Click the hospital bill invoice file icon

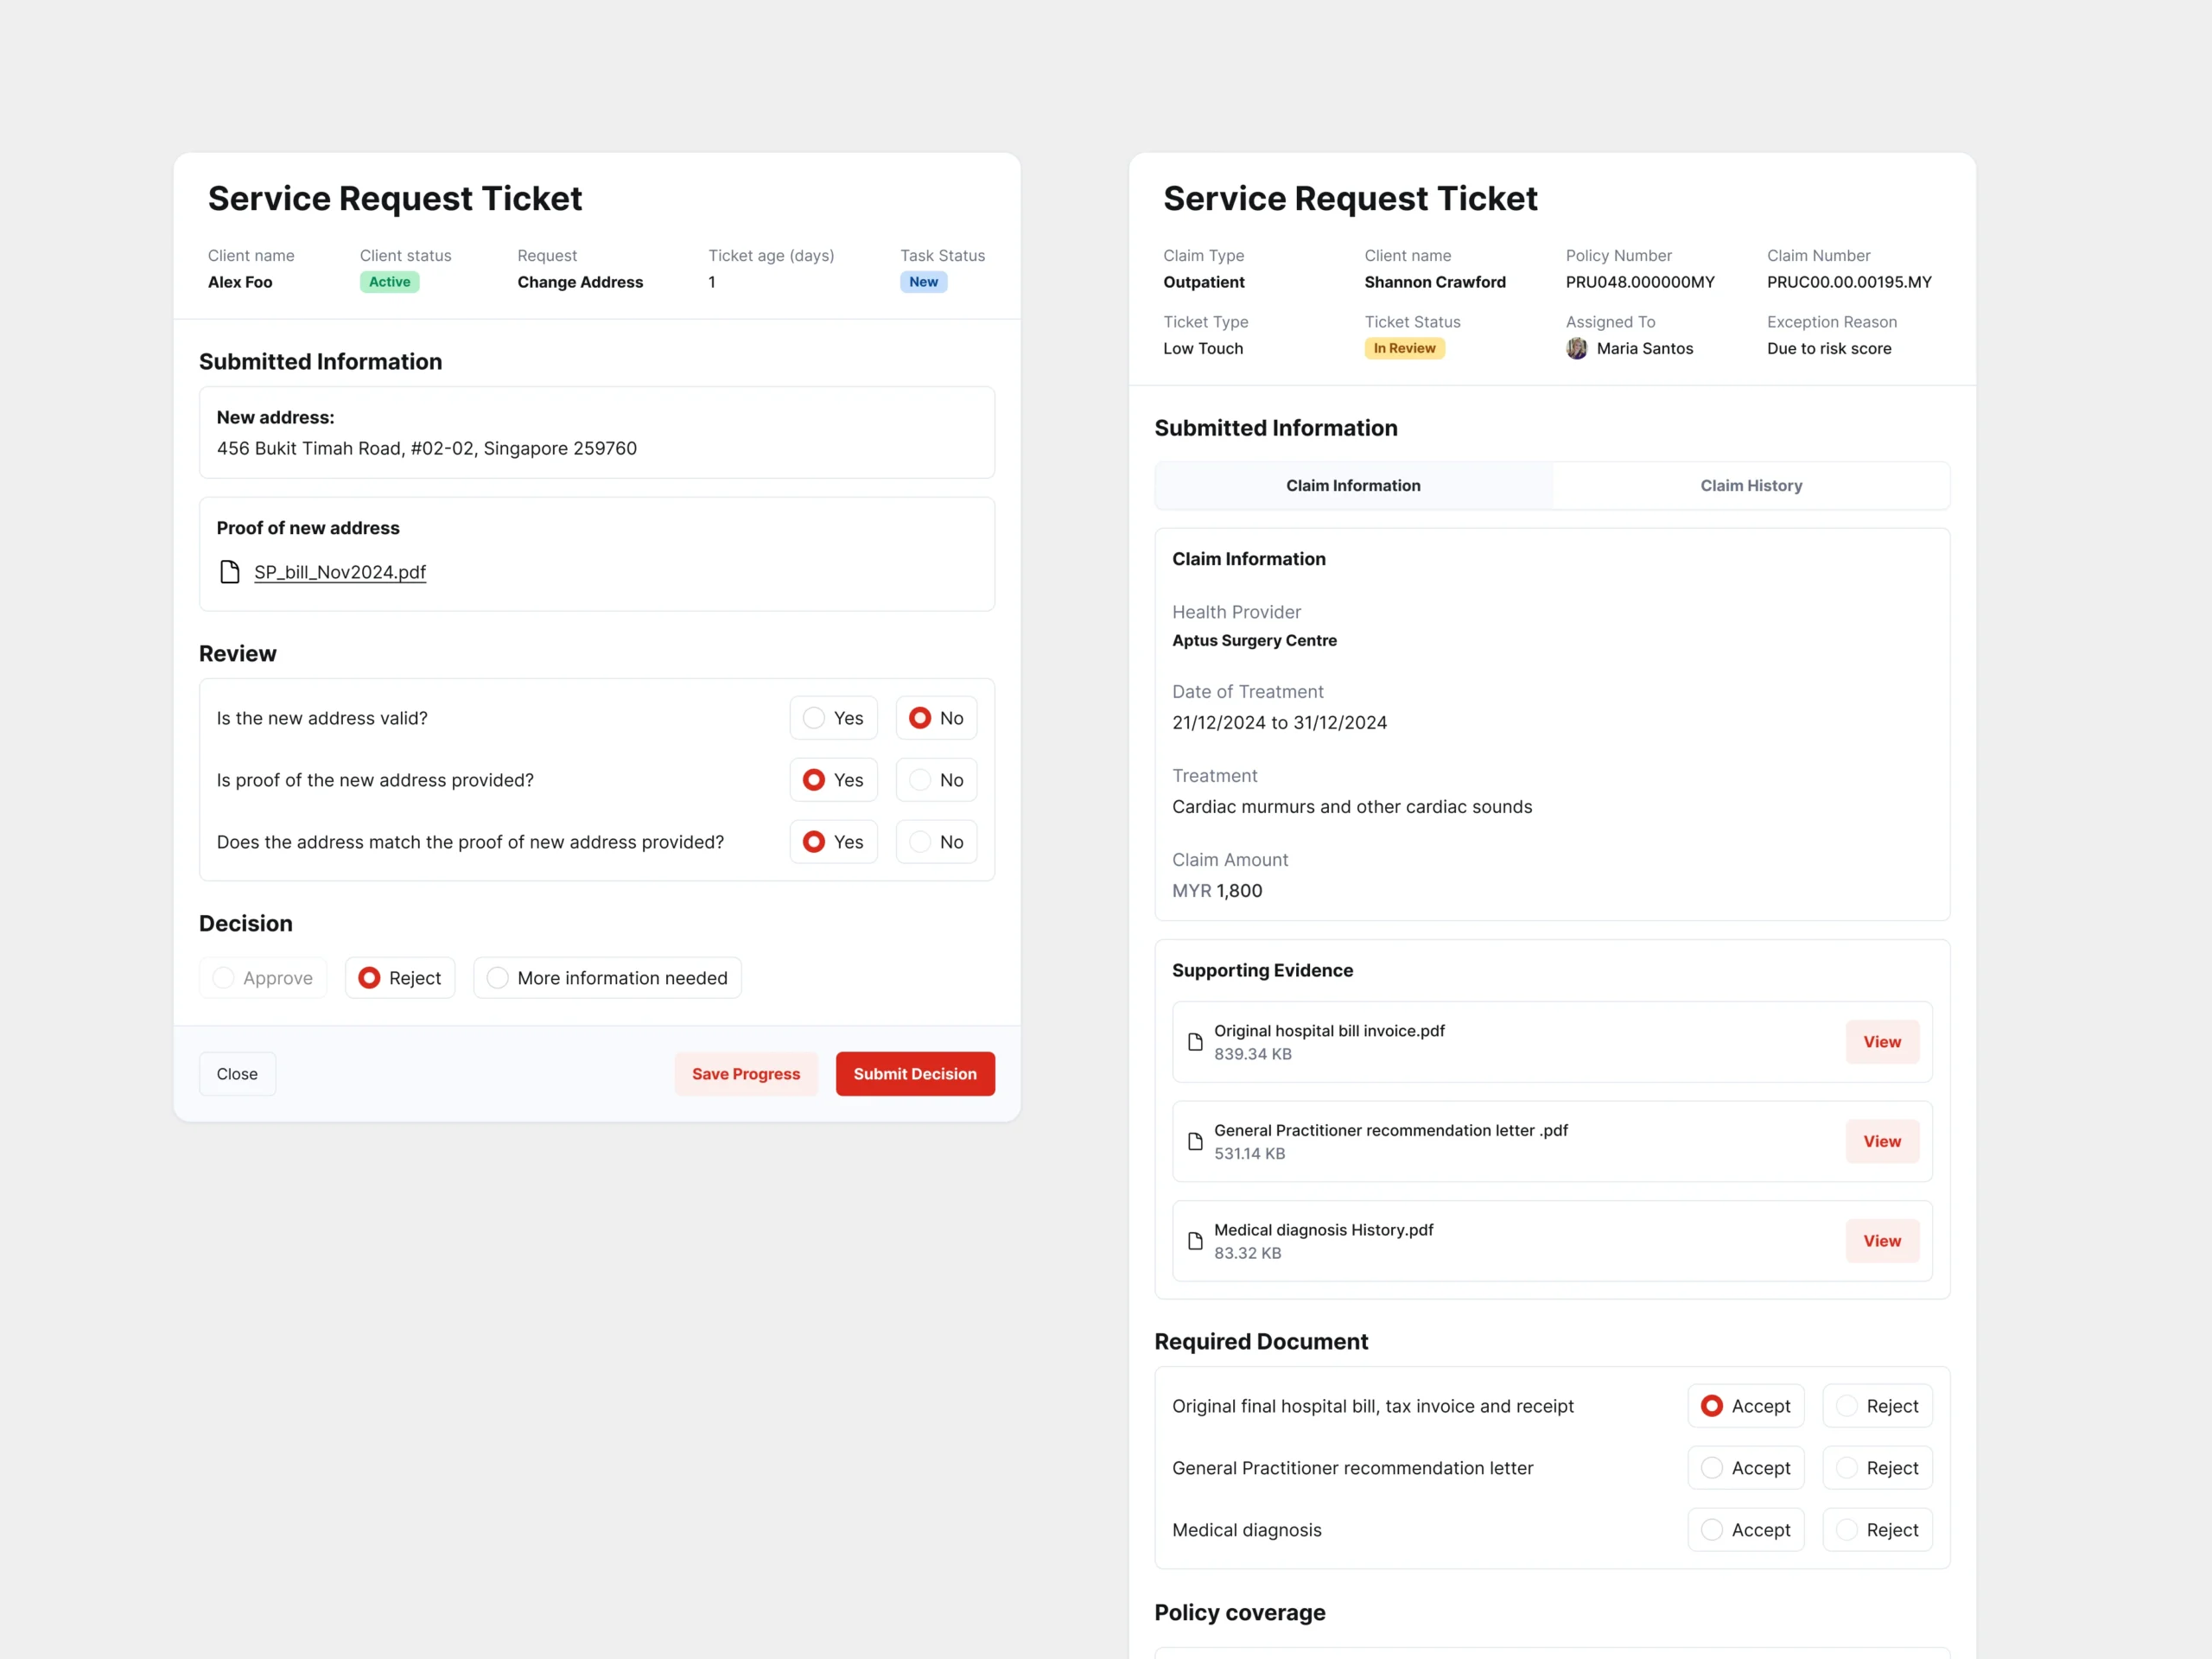point(1194,1042)
